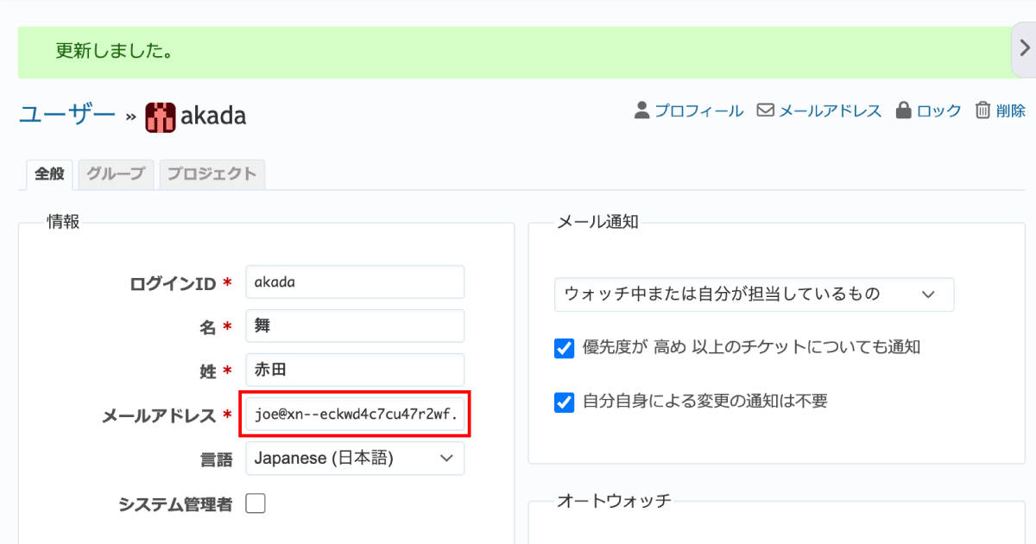This screenshot has width=1036, height=544.
Task: Click the akada user avatar image
Action: (161, 116)
